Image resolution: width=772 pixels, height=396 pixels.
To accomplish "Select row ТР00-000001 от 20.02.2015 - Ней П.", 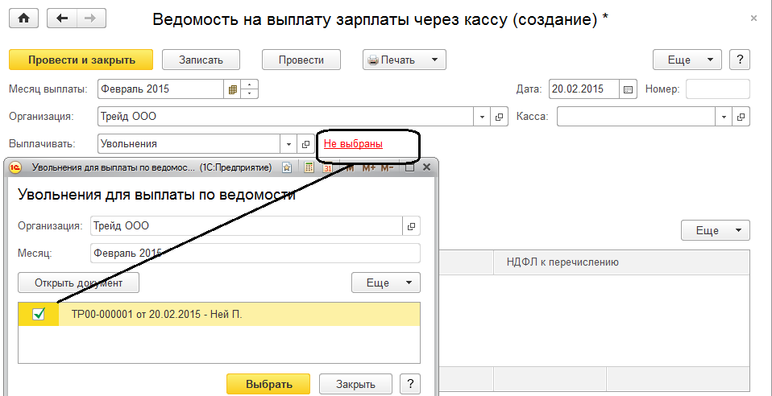I will pos(219,314).
